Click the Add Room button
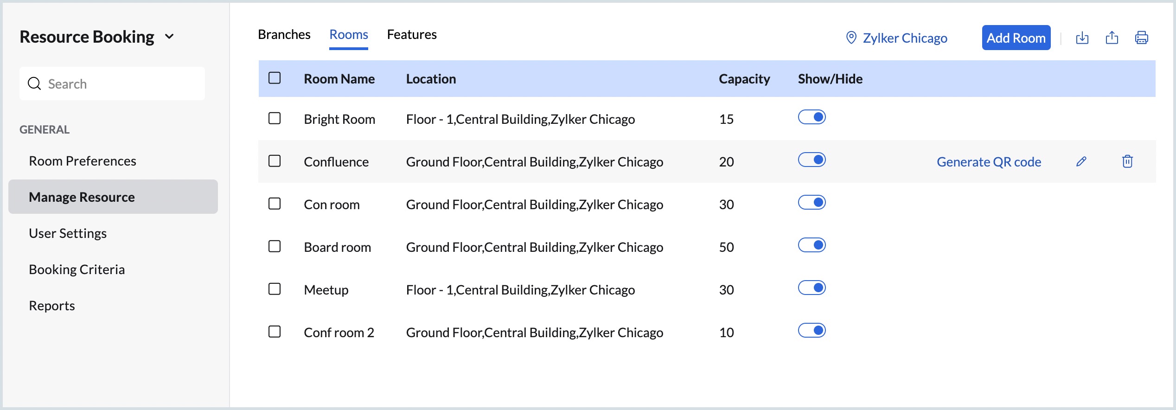Image resolution: width=1176 pixels, height=410 pixels. coord(1016,38)
